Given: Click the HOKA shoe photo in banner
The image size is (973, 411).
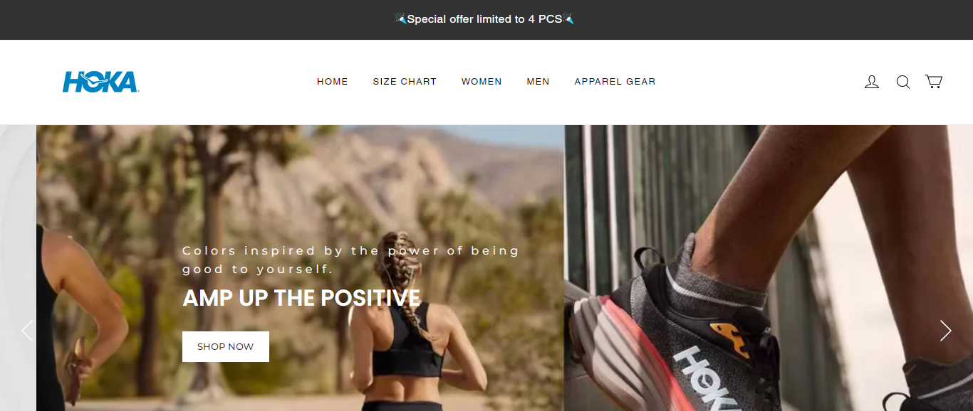Looking at the screenshot, I should (769, 268).
